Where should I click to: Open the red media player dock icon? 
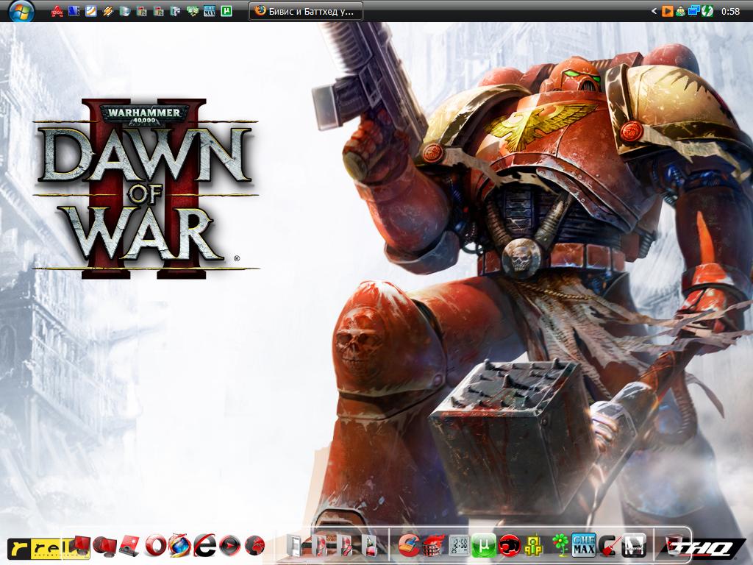(x=230, y=546)
